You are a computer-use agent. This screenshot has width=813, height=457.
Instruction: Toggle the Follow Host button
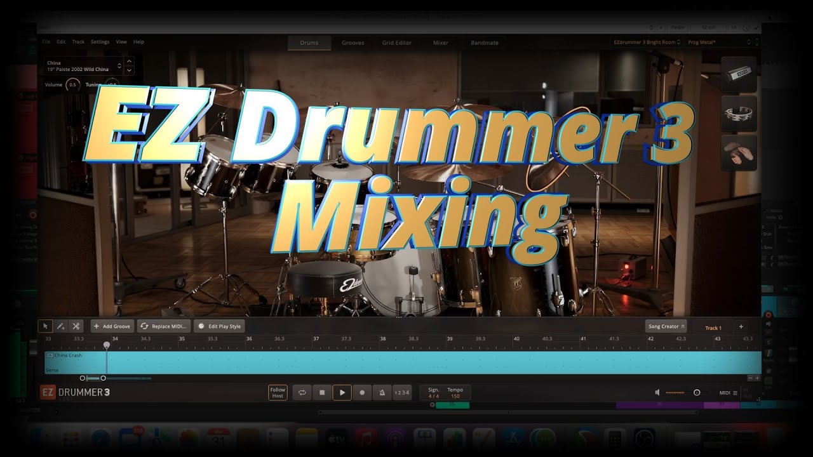278,393
